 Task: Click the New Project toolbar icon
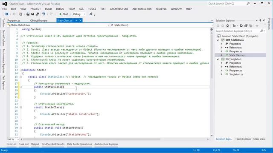point(21,14)
